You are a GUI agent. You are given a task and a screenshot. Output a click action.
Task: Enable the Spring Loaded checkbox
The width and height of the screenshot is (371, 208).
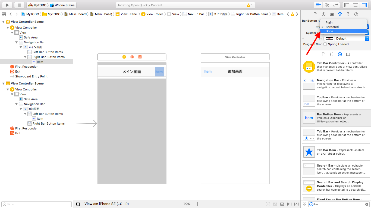coord(325,44)
